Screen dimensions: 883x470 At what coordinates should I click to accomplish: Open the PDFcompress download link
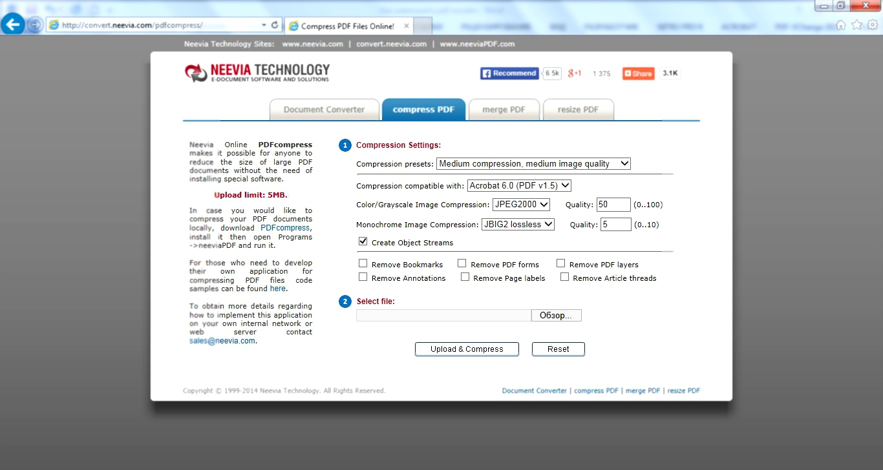click(x=285, y=228)
